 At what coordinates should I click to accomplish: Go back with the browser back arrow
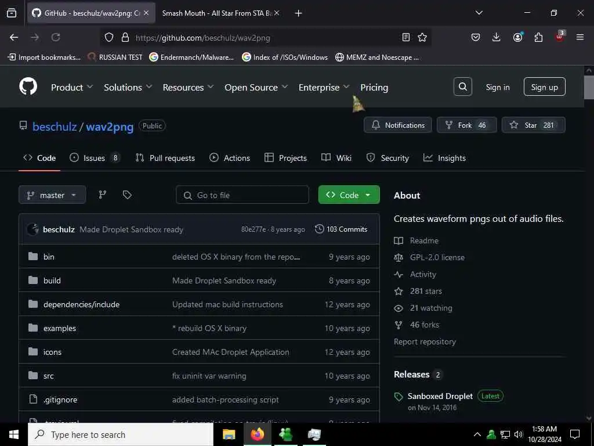(14, 37)
